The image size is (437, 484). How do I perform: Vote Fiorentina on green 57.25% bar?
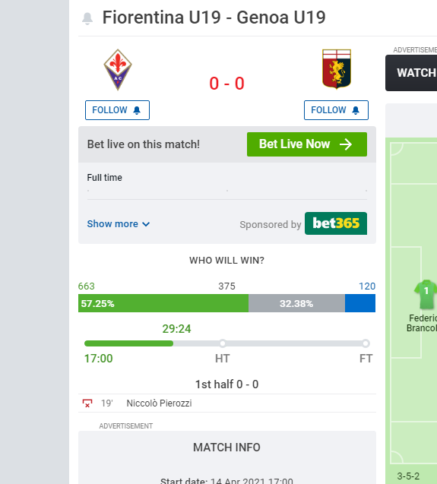click(163, 303)
